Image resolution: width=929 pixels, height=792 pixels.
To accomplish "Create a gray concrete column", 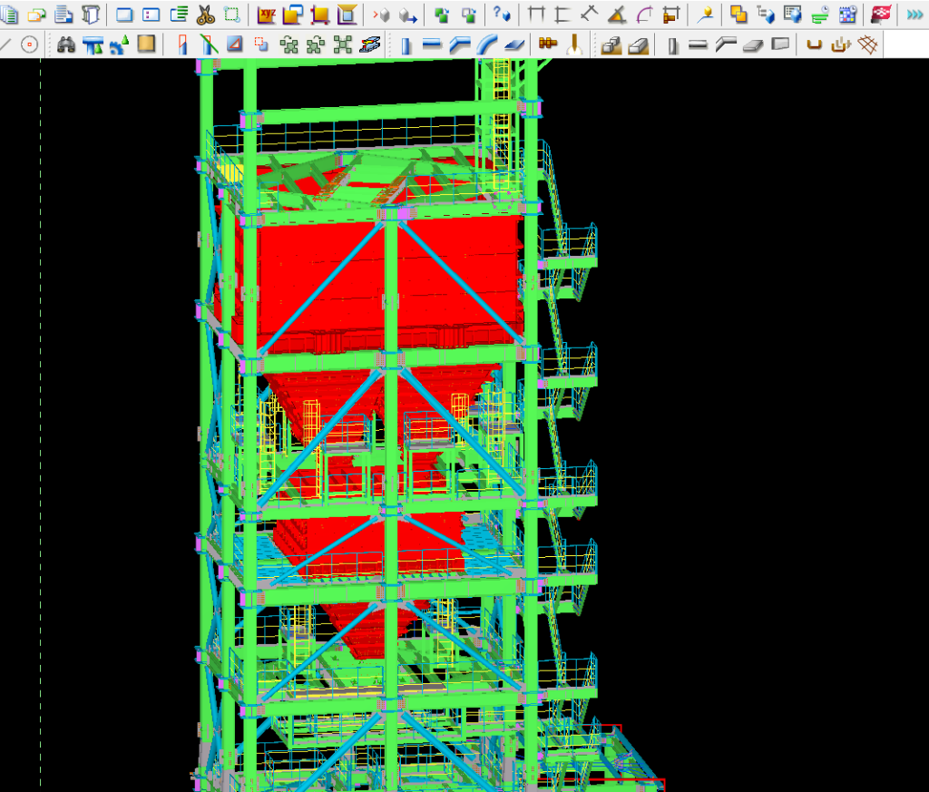I will point(672,44).
